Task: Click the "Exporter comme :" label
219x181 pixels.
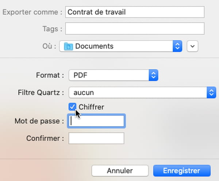Action: click(32, 12)
